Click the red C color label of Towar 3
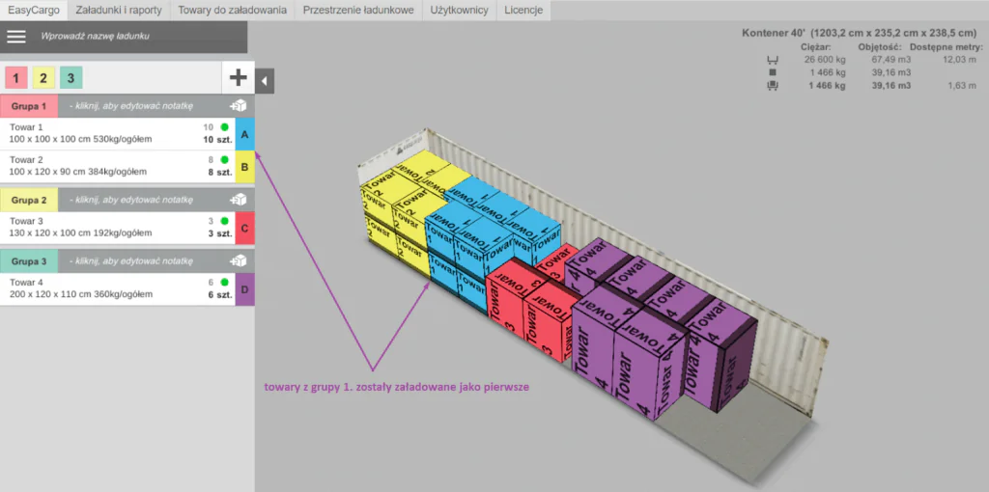 (244, 228)
